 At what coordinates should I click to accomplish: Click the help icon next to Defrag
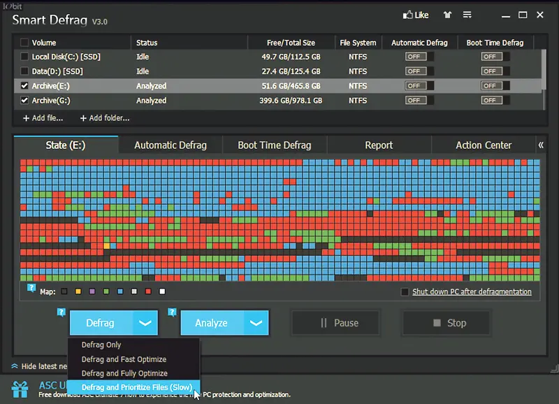point(61,312)
